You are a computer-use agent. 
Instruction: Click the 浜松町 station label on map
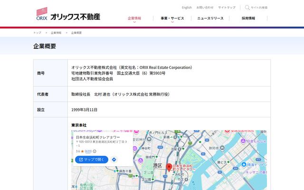180,174
